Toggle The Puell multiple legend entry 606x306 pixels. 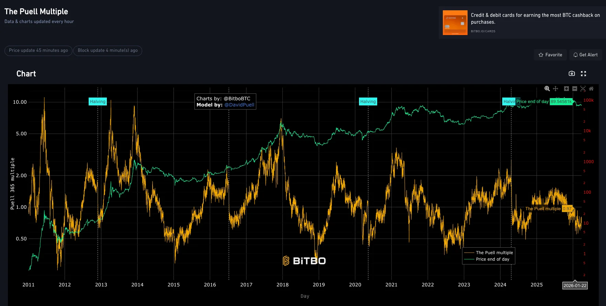(x=494, y=252)
